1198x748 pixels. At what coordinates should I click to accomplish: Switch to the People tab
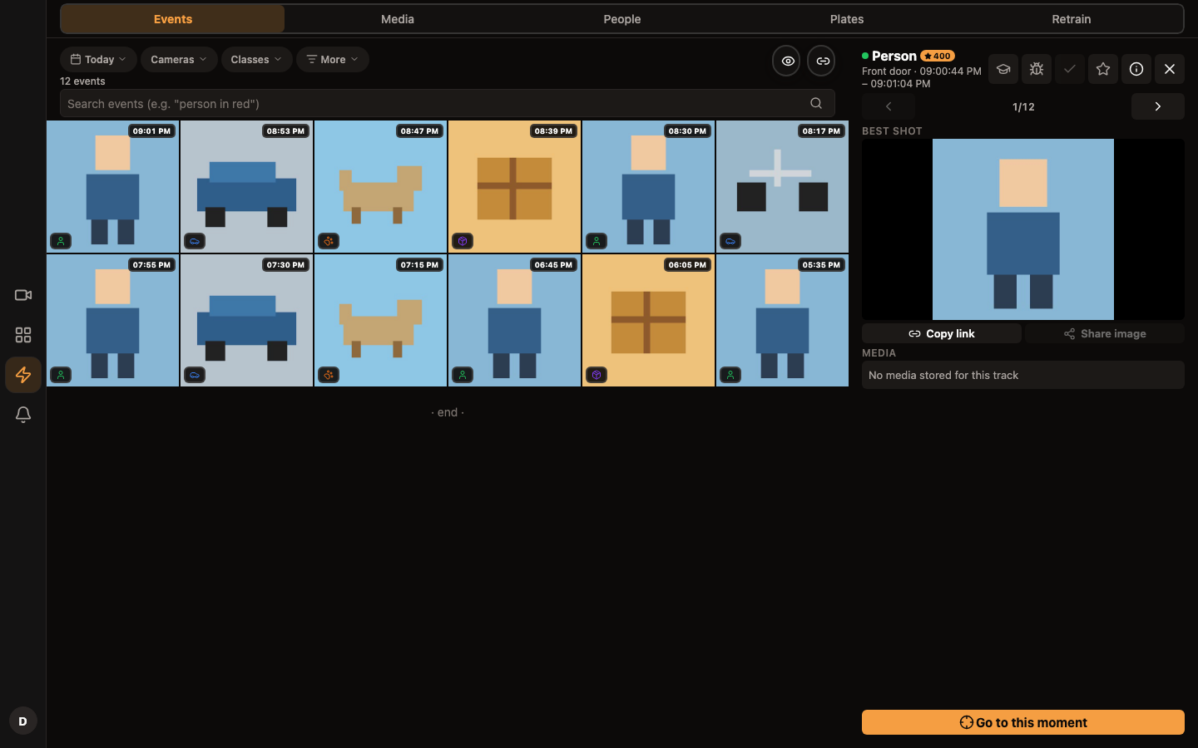tap(622, 18)
